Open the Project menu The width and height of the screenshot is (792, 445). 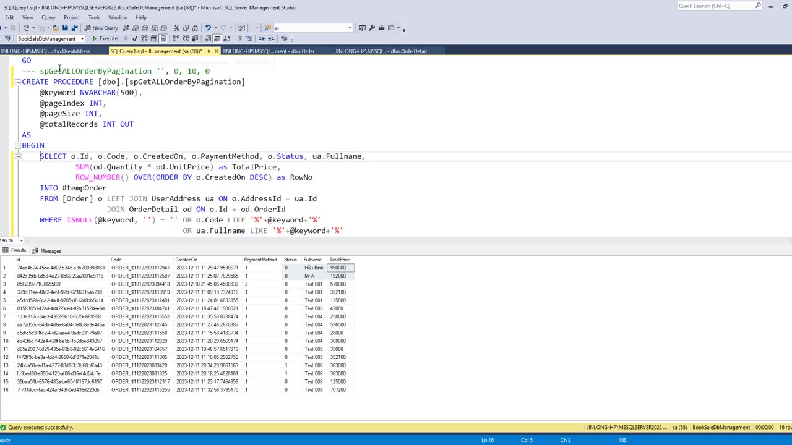(x=72, y=17)
